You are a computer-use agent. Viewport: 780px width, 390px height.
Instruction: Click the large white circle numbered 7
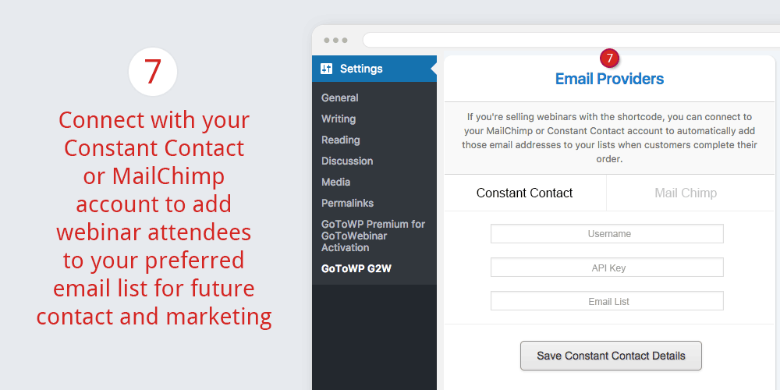point(153,72)
